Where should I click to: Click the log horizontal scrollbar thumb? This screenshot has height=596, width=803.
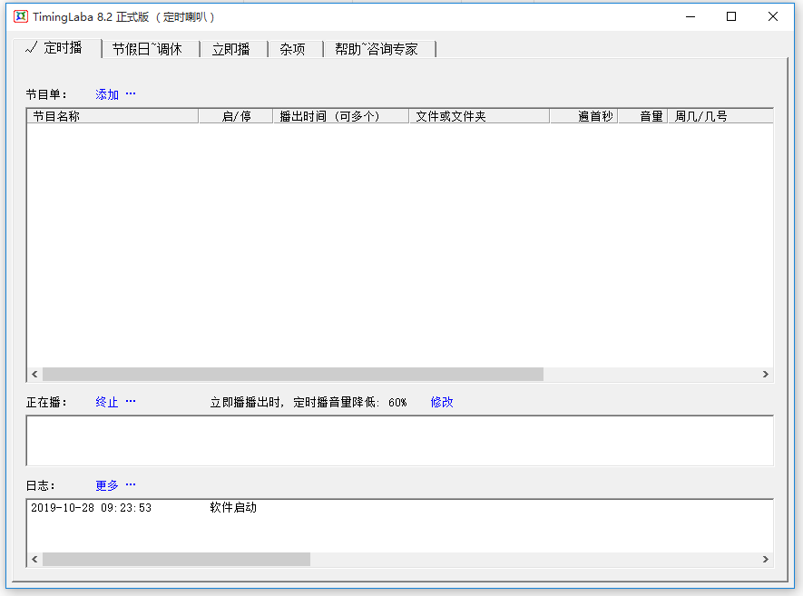pos(177,559)
